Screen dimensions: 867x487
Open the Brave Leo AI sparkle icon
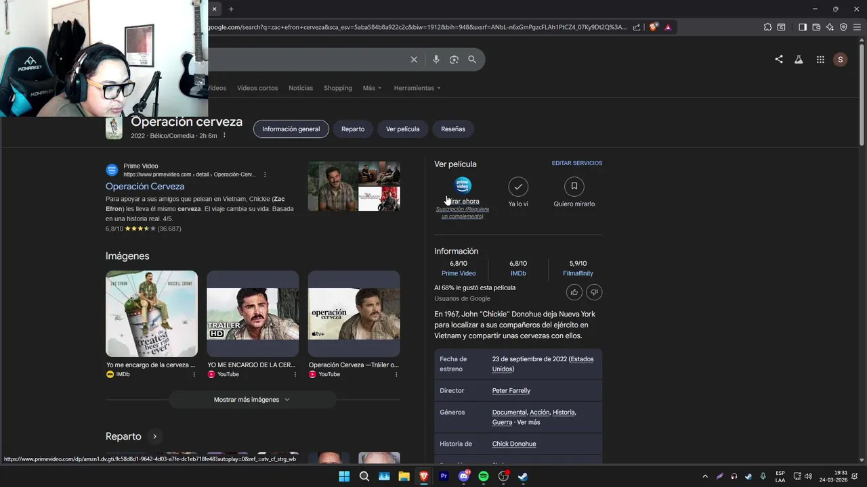tap(830, 27)
